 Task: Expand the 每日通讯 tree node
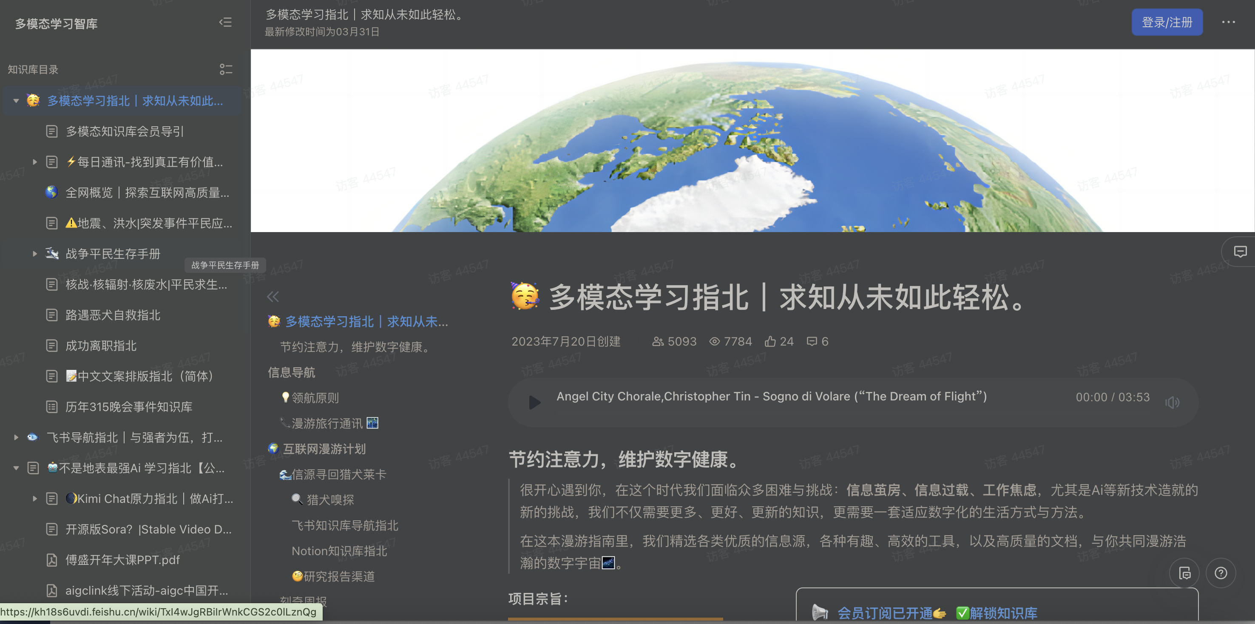pyautogui.click(x=34, y=162)
